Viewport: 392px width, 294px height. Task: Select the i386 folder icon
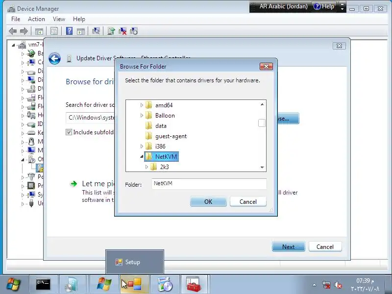click(x=148, y=146)
